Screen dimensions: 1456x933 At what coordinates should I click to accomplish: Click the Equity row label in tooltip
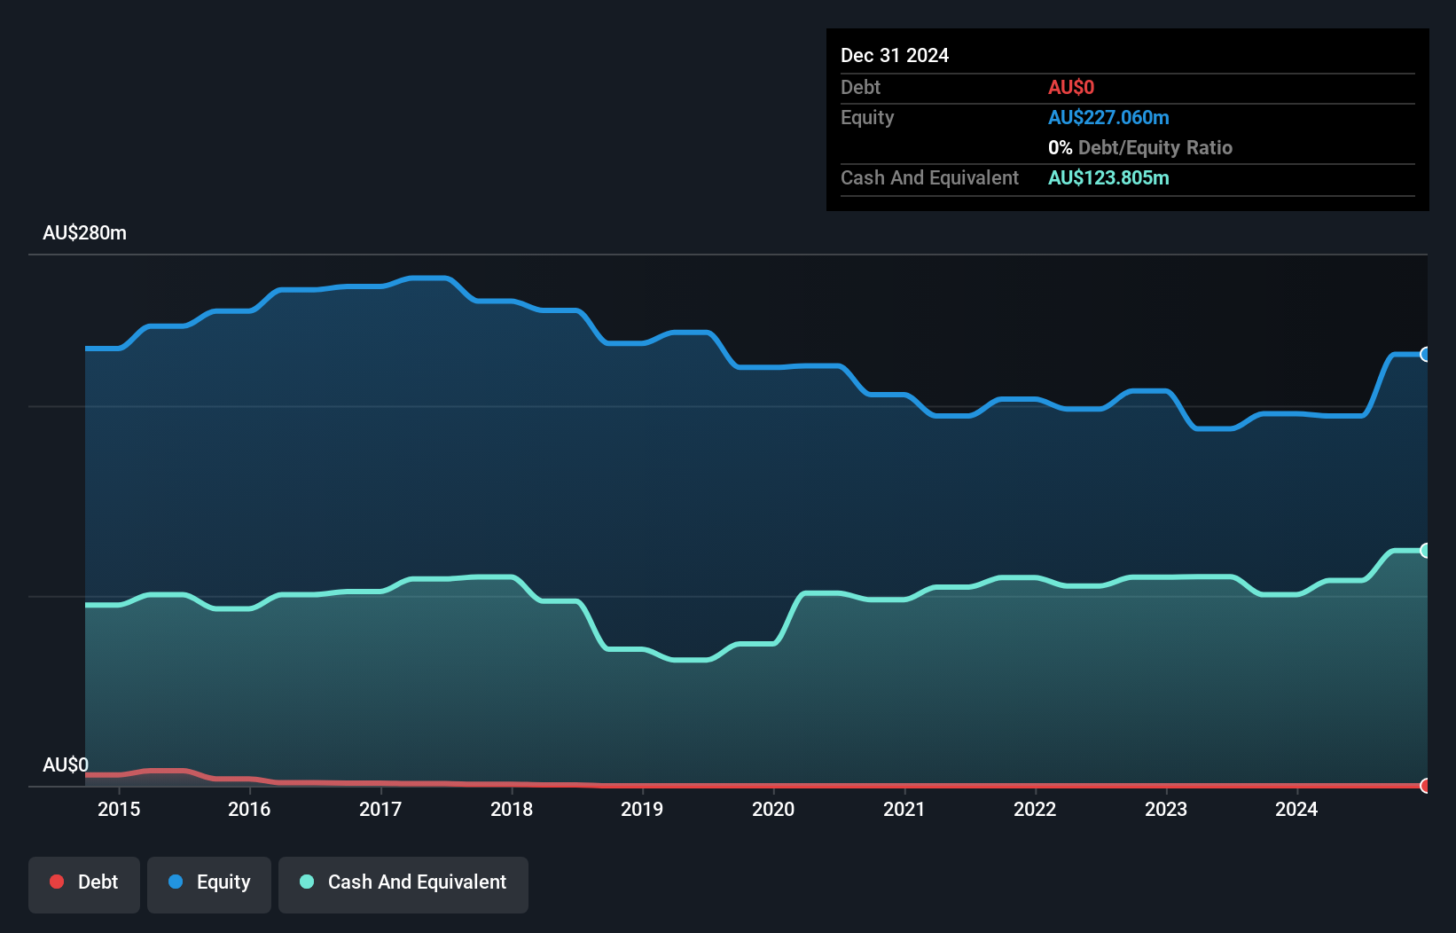pos(867,118)
